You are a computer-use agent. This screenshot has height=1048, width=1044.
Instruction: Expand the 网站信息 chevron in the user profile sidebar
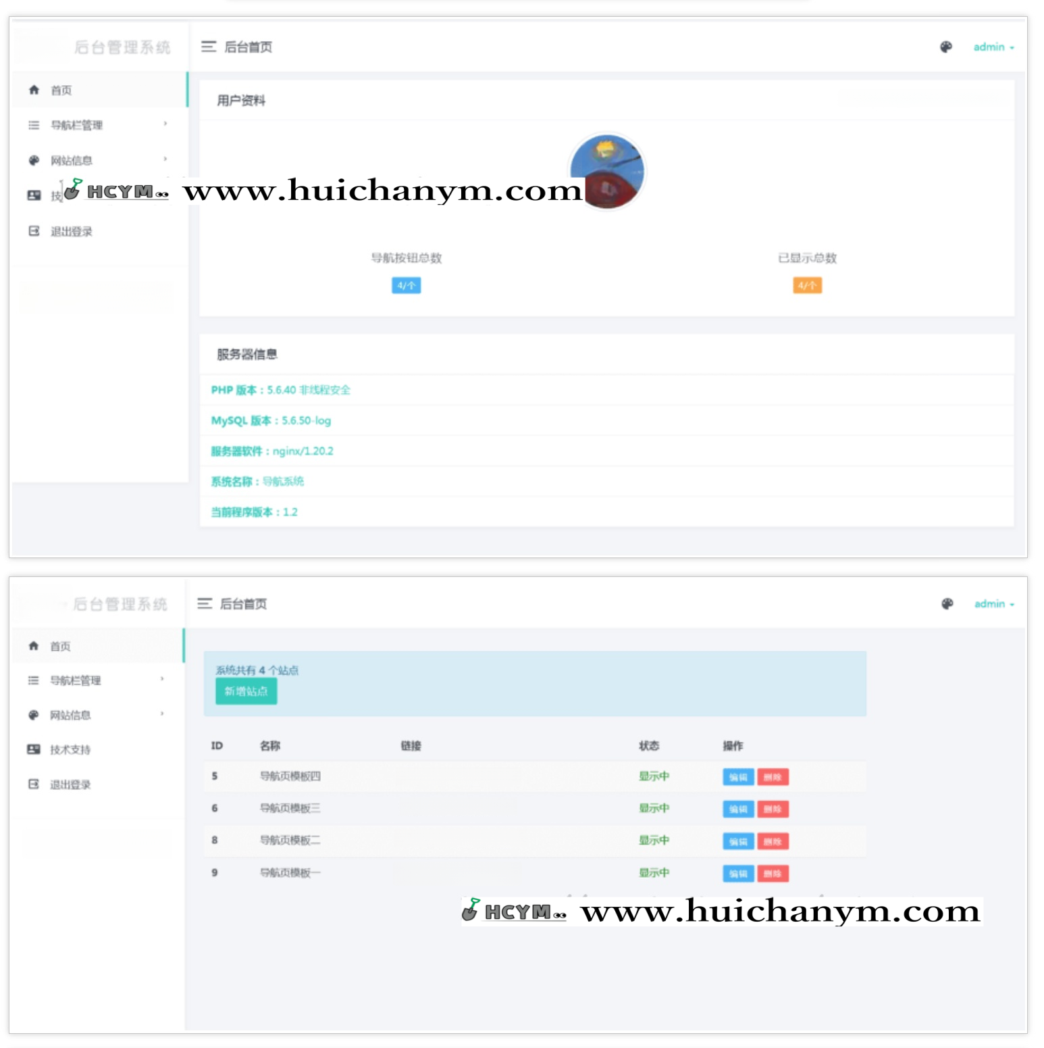165,159
